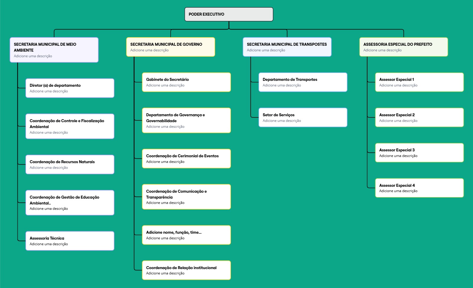The width and height of the screenshot is (473, 288).
Task: Select Coordenação de Relação institucional card
Action: tap(186, 270)
